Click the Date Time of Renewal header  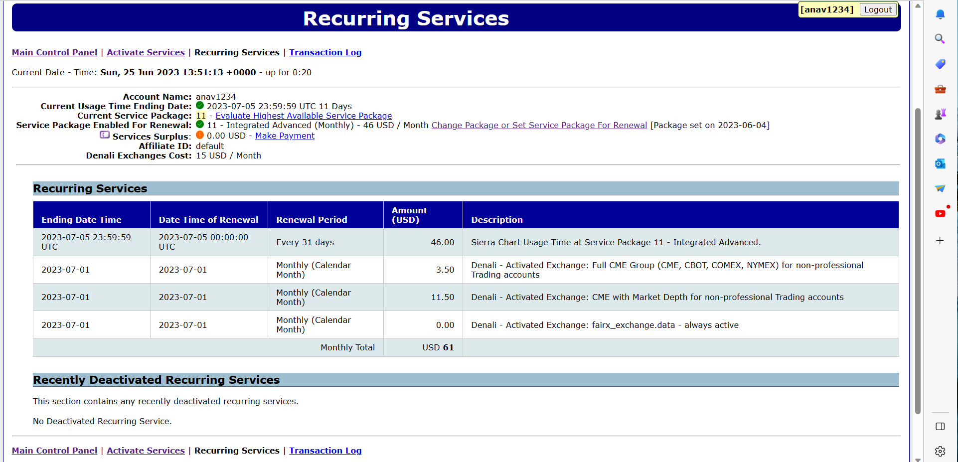coord(209,215)
